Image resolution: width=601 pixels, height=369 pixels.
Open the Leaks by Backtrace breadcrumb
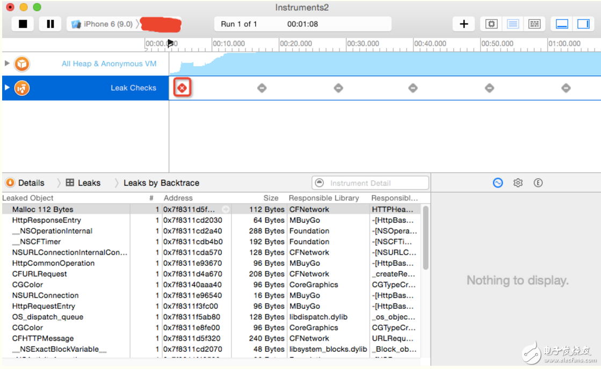coord(161,183)
